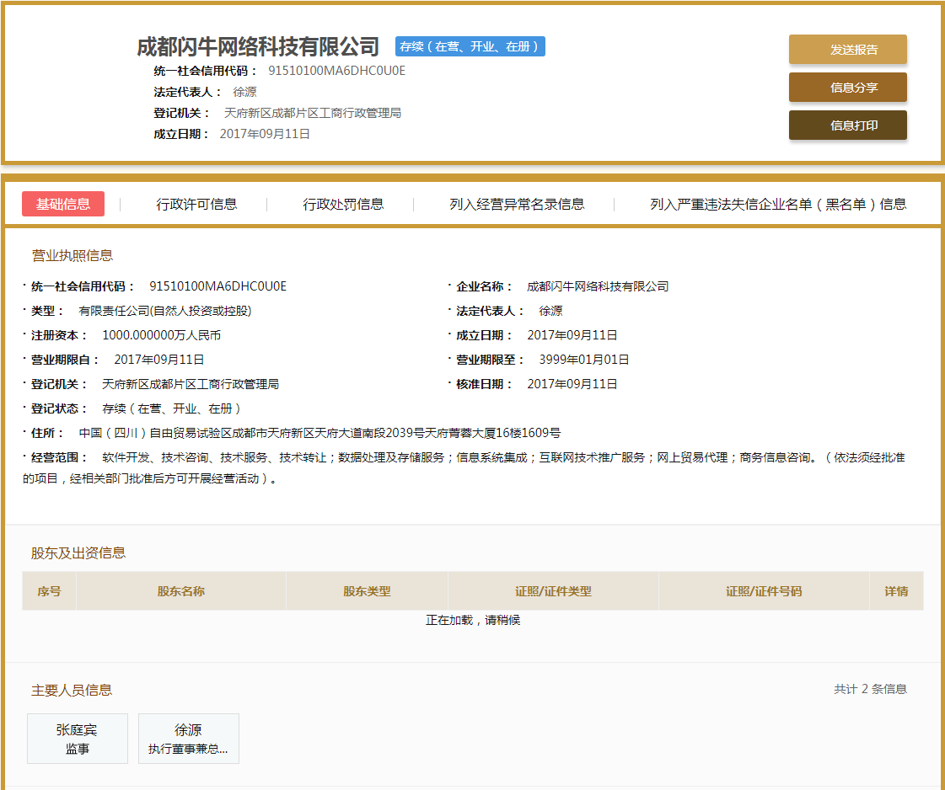Switch to the 行政许可信息 tab
Screen dimensions: 945x790
pos(196,204)
